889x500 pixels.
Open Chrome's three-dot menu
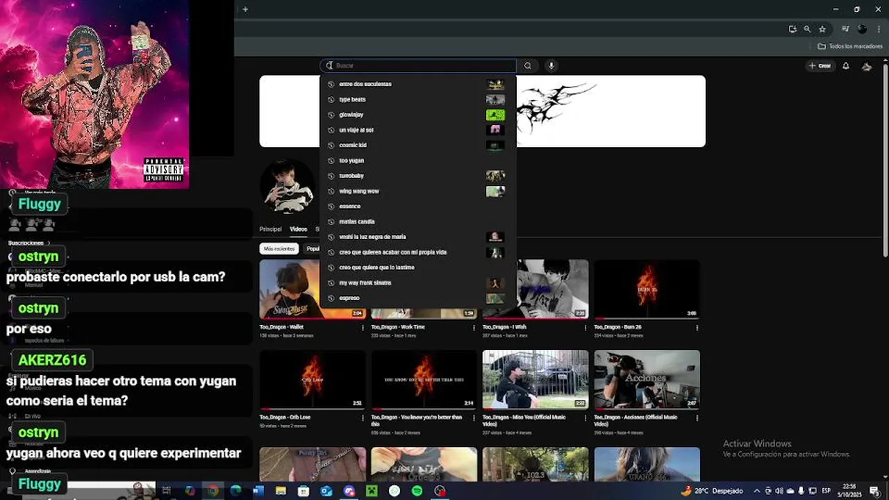tap(877, 29)
